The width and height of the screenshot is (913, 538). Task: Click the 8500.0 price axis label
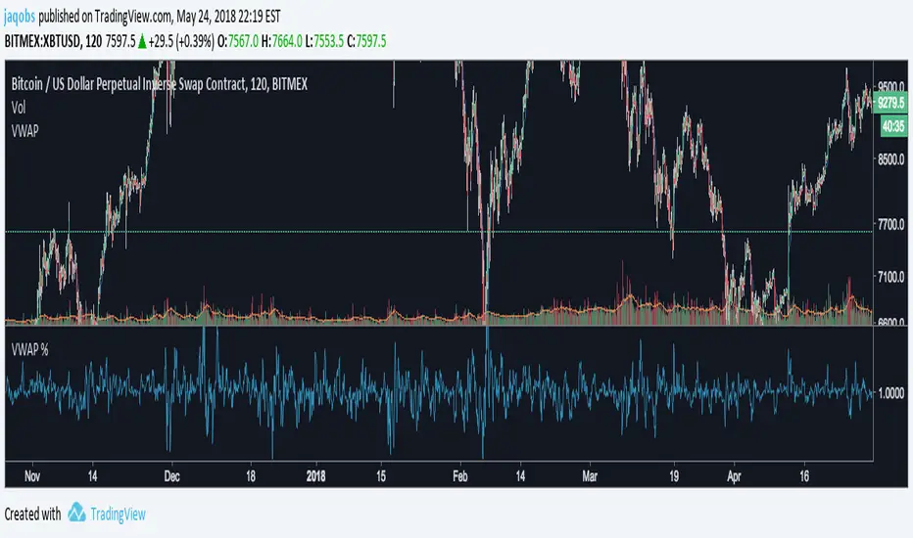891,158
